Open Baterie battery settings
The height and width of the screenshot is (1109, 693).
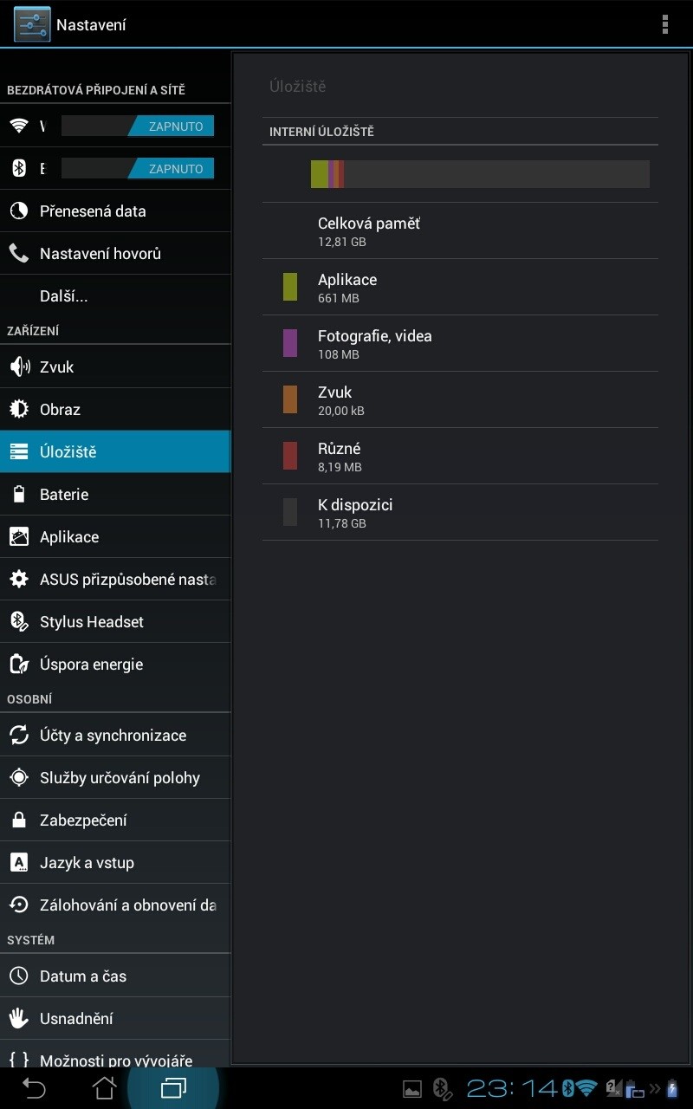coord(115,494)
